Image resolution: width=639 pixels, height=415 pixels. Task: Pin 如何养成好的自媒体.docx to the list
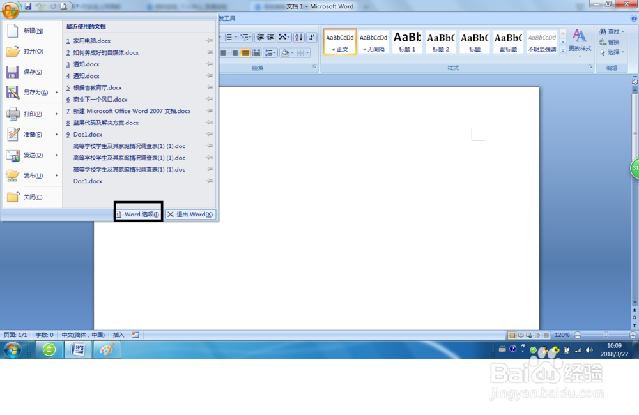coord(210,52)
